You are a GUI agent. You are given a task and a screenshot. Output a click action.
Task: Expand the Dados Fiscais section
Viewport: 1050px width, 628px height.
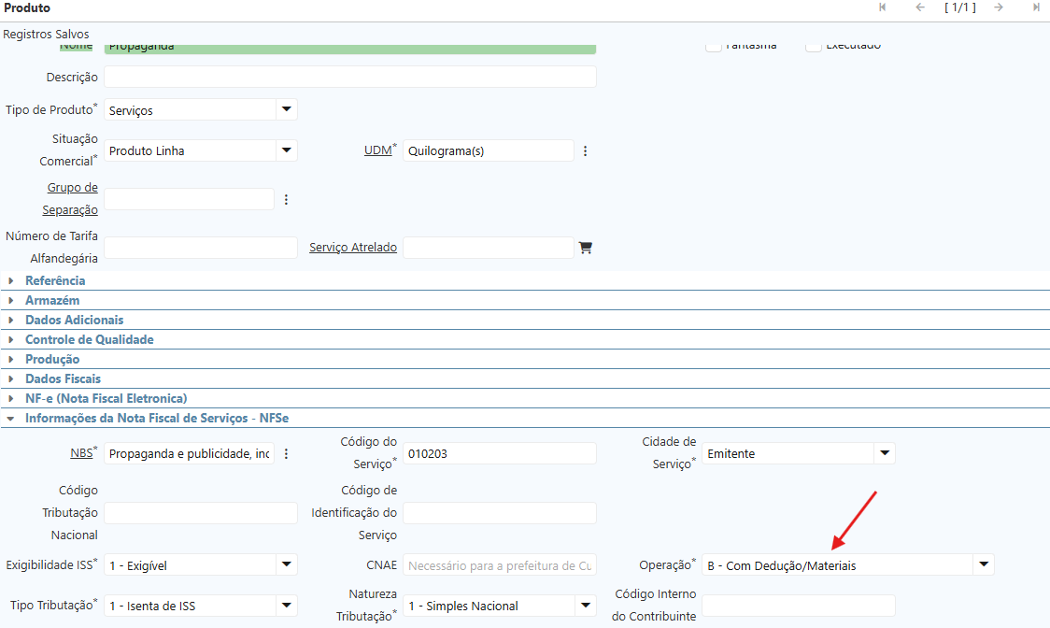63,378
